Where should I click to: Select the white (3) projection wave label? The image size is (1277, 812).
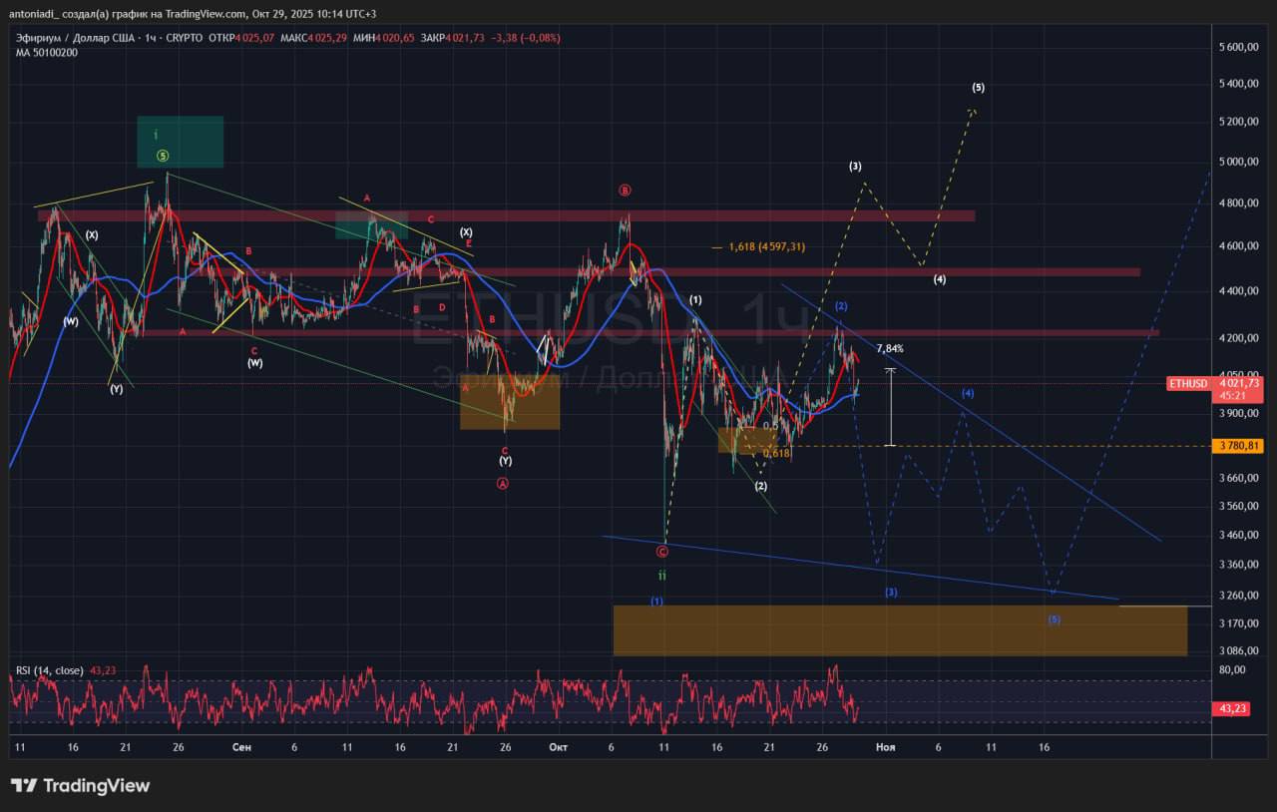(855, 167)
